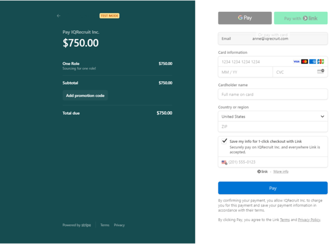The height and width of the screenshot is (244, 336).
Task: Click the Cardholder name field
Action: tap(273, 95)
